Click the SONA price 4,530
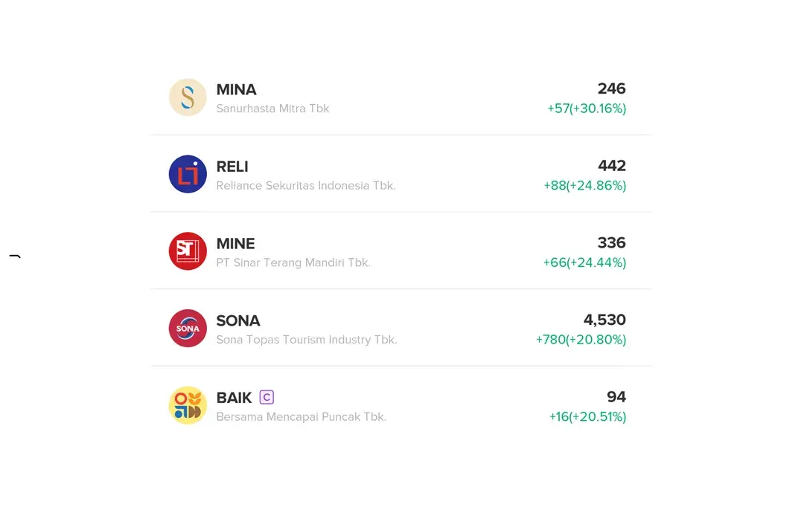This screenshot has width=804, height=513. [x=605, y=320]
